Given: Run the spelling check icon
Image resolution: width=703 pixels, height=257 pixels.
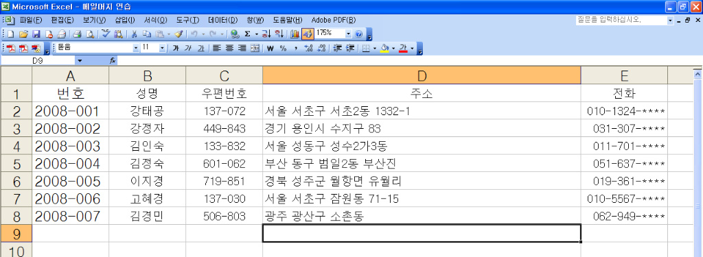Looking at the screenshot, I should coord(106,34).
